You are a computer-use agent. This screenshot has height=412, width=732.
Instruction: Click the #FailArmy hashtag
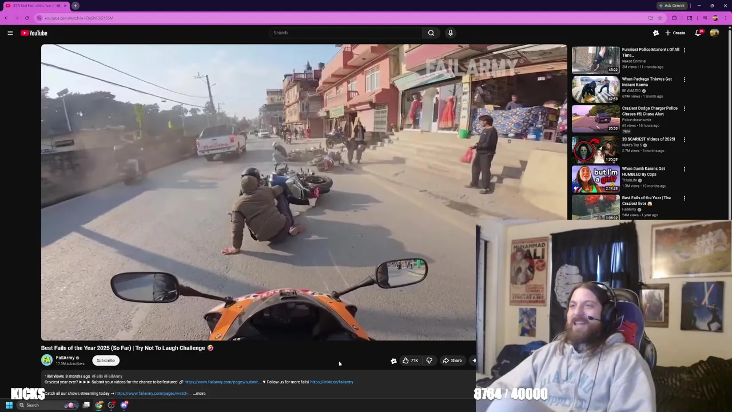[x=113, y=377]
